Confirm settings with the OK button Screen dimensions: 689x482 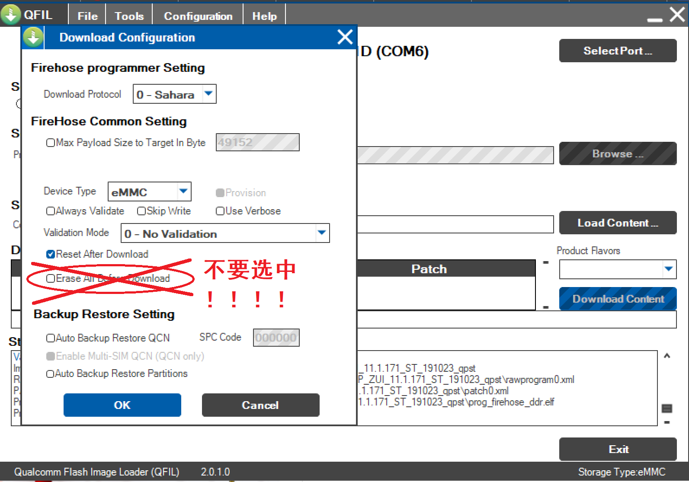pos(122,405)
